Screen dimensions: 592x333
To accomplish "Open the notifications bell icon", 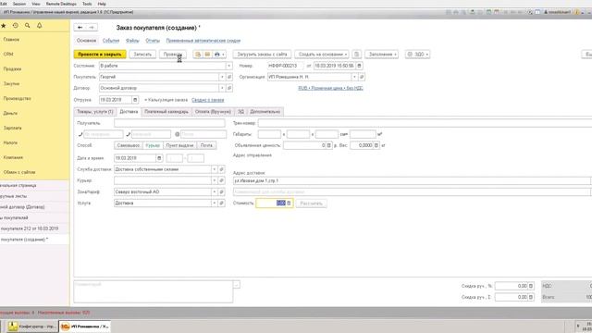I will (39, 26).
